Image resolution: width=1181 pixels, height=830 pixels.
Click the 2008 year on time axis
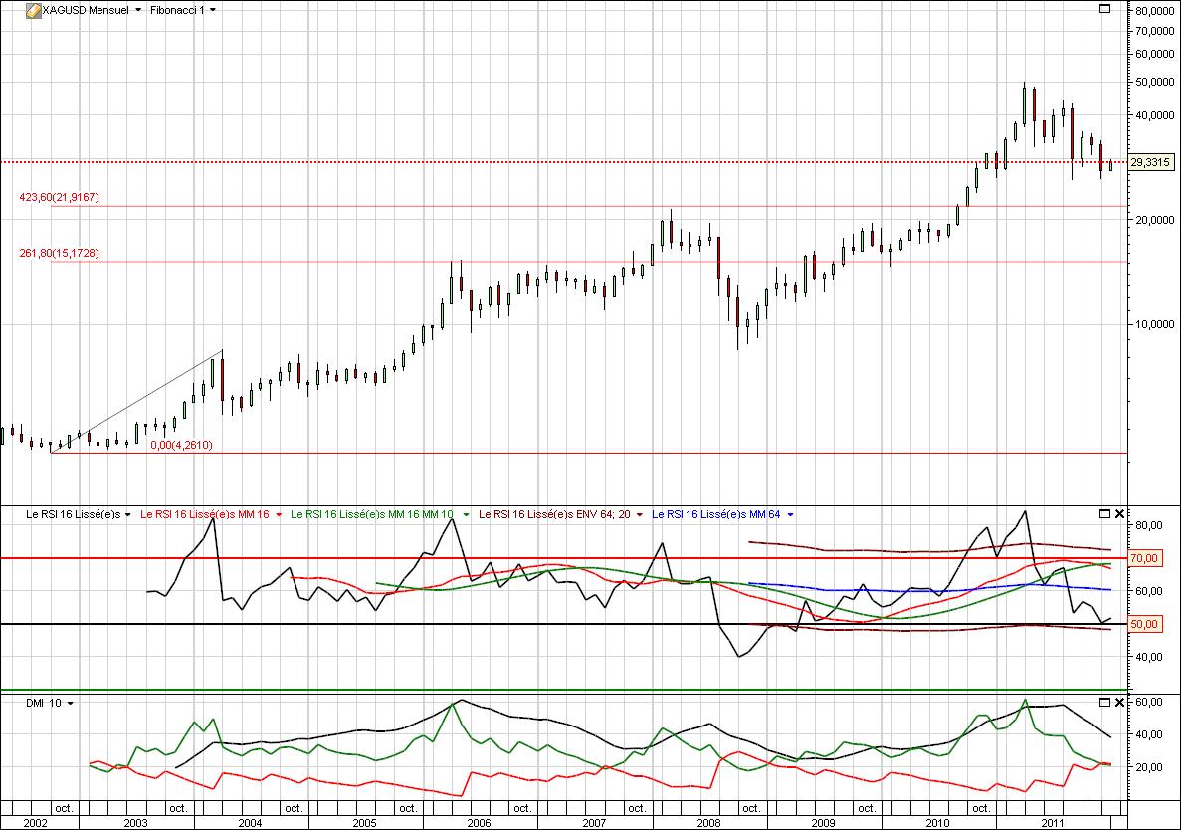pyautogui.click(x=708, y=823)
